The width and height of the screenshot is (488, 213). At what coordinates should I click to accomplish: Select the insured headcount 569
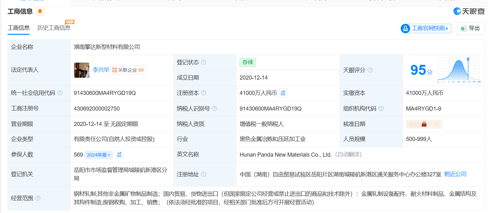(78, 155)
